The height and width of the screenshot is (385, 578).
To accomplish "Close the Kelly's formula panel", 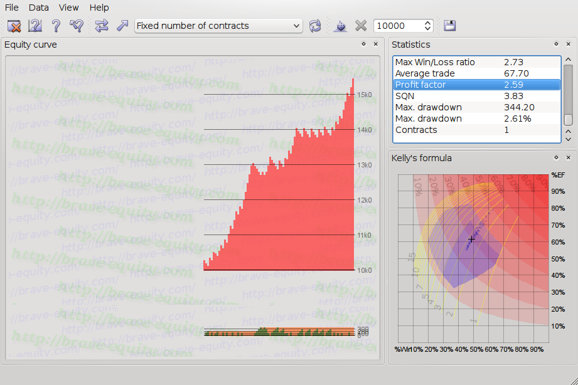I will [x=568, y=158].
